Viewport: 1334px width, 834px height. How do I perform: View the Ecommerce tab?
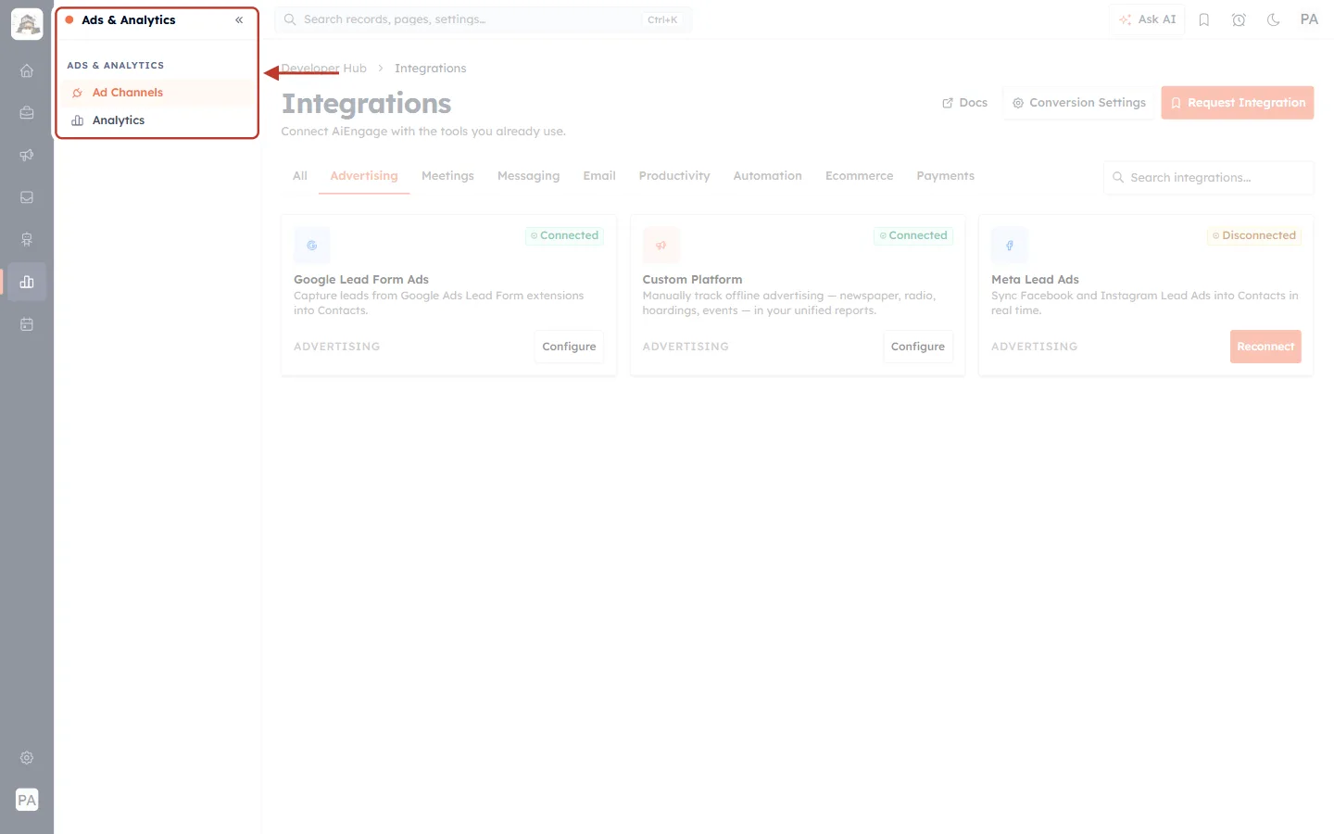click(860, 176)
